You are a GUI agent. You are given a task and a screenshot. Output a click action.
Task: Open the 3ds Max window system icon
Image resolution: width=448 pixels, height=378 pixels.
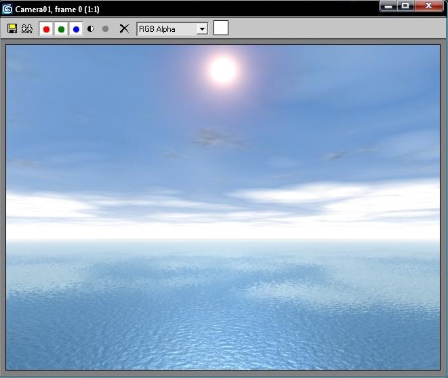point(7,9)
